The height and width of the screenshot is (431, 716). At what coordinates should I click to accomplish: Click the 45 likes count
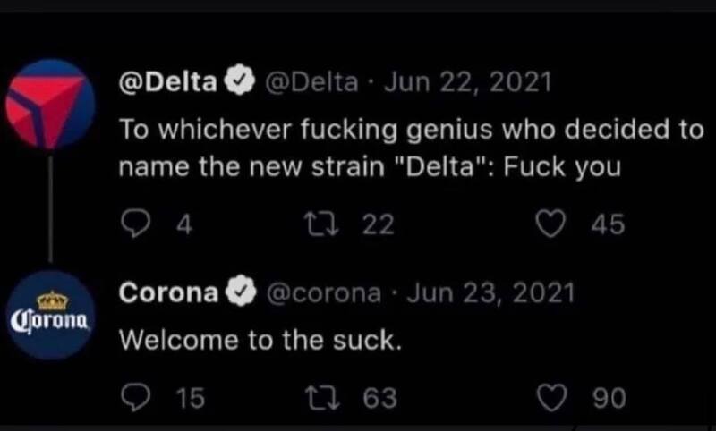(608, 225)
